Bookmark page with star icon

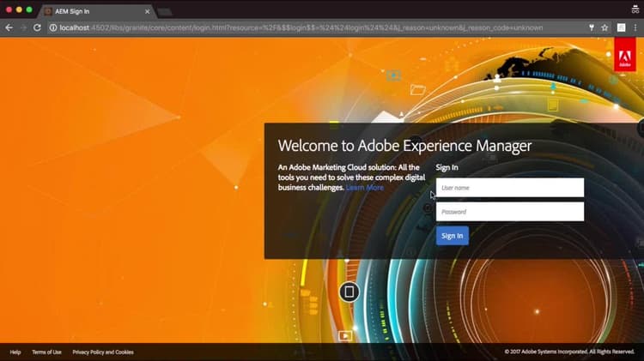point(605,27)
